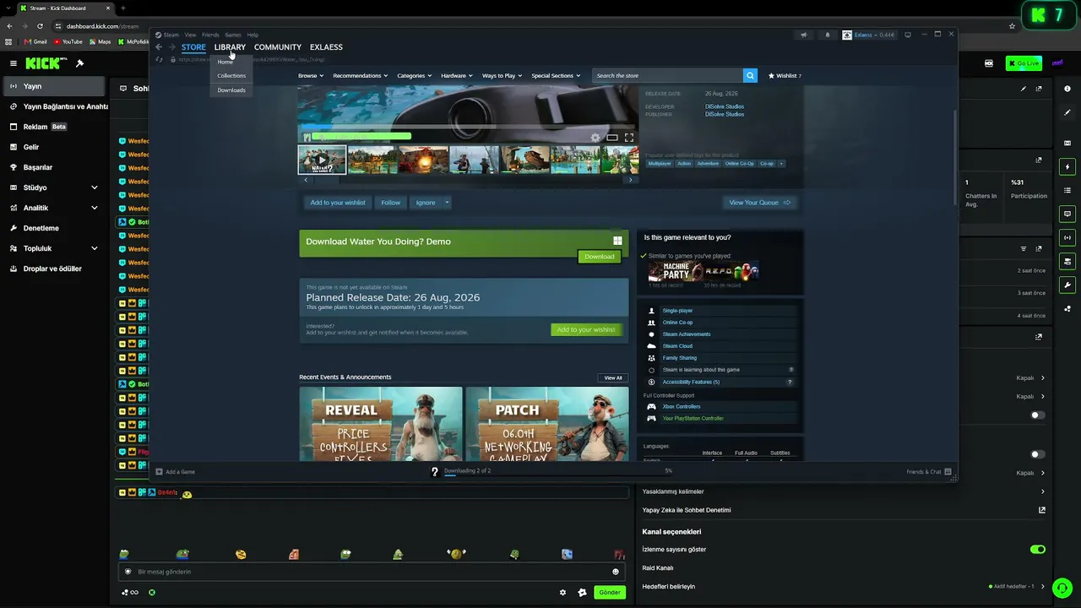Open Kick support headset bubble
1081x608 pixels.
tap(1062, 587)
